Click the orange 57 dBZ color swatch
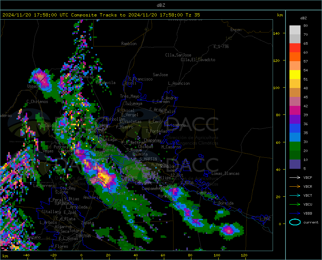 pos(295,57)
